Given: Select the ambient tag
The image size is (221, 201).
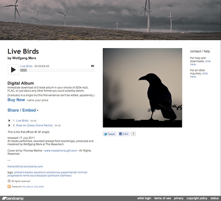Looking at the screenshot, I should pyautogui.click(x=19, y=172).
